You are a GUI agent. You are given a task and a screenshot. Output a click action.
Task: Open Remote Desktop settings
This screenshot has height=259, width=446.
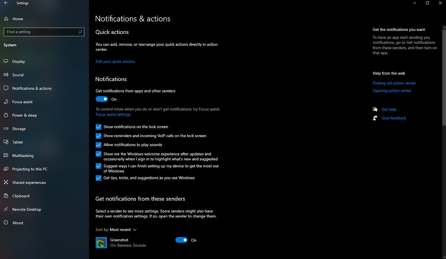coord(44,209)
